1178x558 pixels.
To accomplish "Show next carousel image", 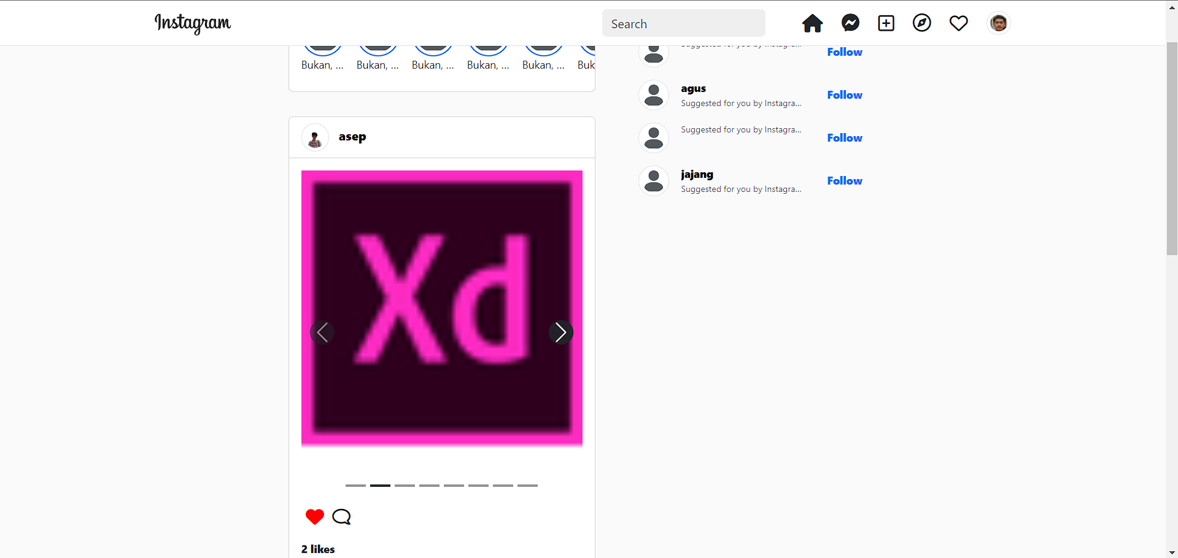I will 560,332.
